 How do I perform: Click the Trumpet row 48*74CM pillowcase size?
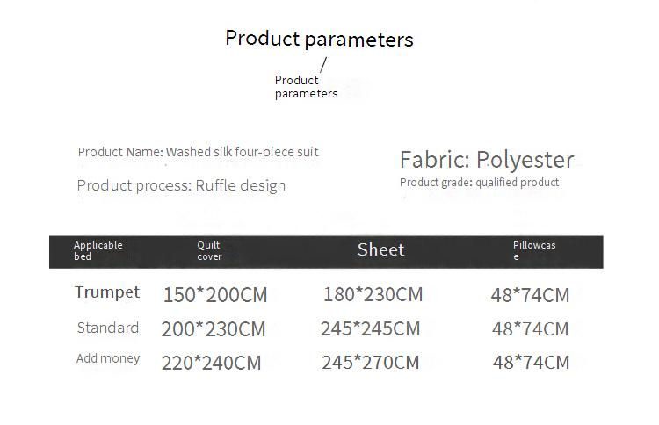click(530, 296)
